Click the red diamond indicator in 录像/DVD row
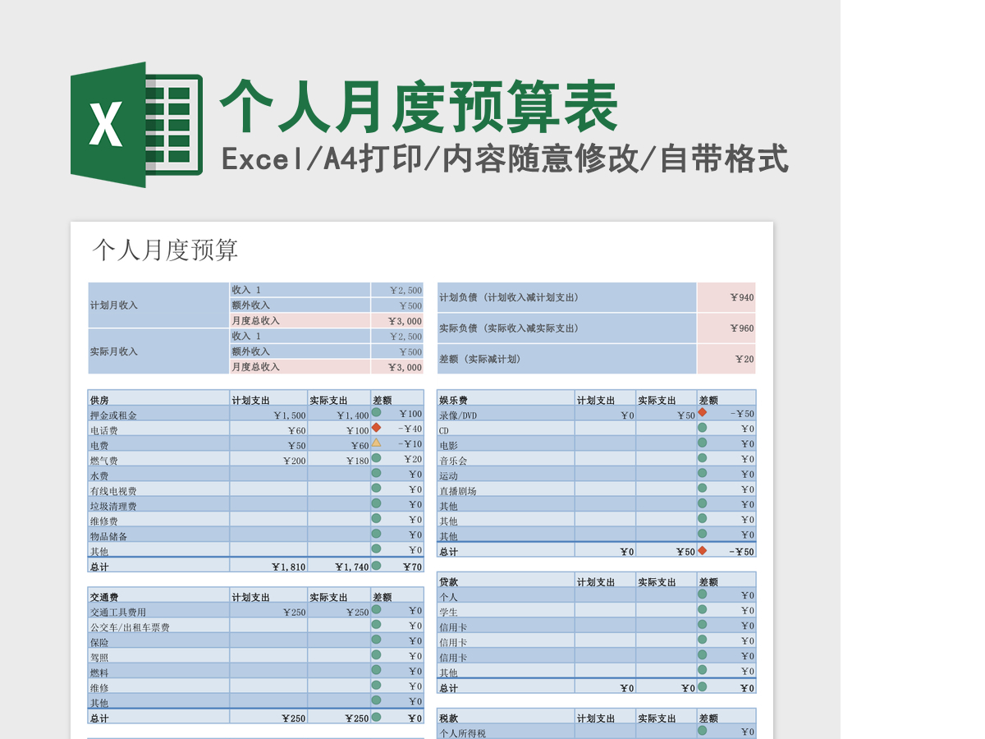985x739 pixels. tap(702, 412)
